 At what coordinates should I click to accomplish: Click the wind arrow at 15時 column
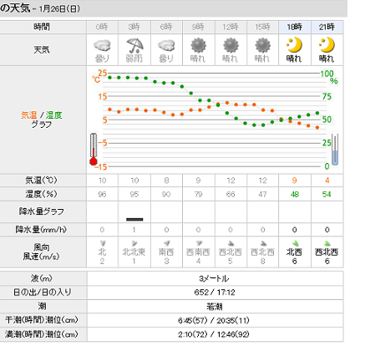point(263,243)
